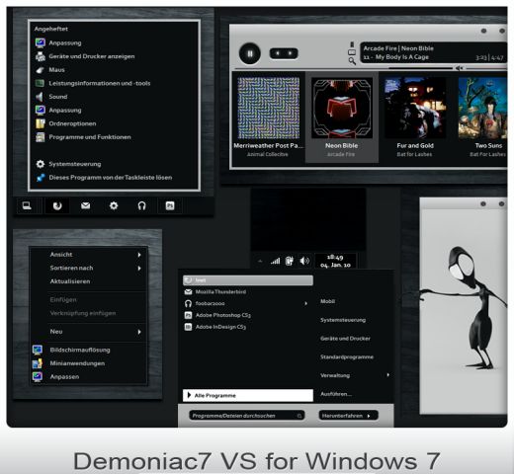
Task: Choose Aktualisieren in the context menu
Action: click(70, 281)
